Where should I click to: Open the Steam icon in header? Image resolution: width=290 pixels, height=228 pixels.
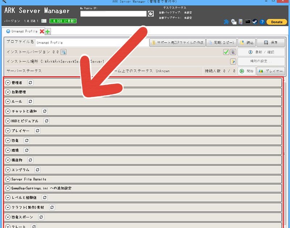(x=255, y=22)
